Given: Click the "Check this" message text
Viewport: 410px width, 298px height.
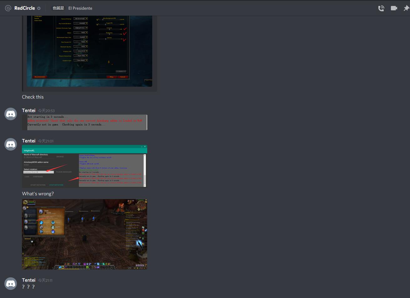Looking at the screenshot, I should tap(33, 97).
